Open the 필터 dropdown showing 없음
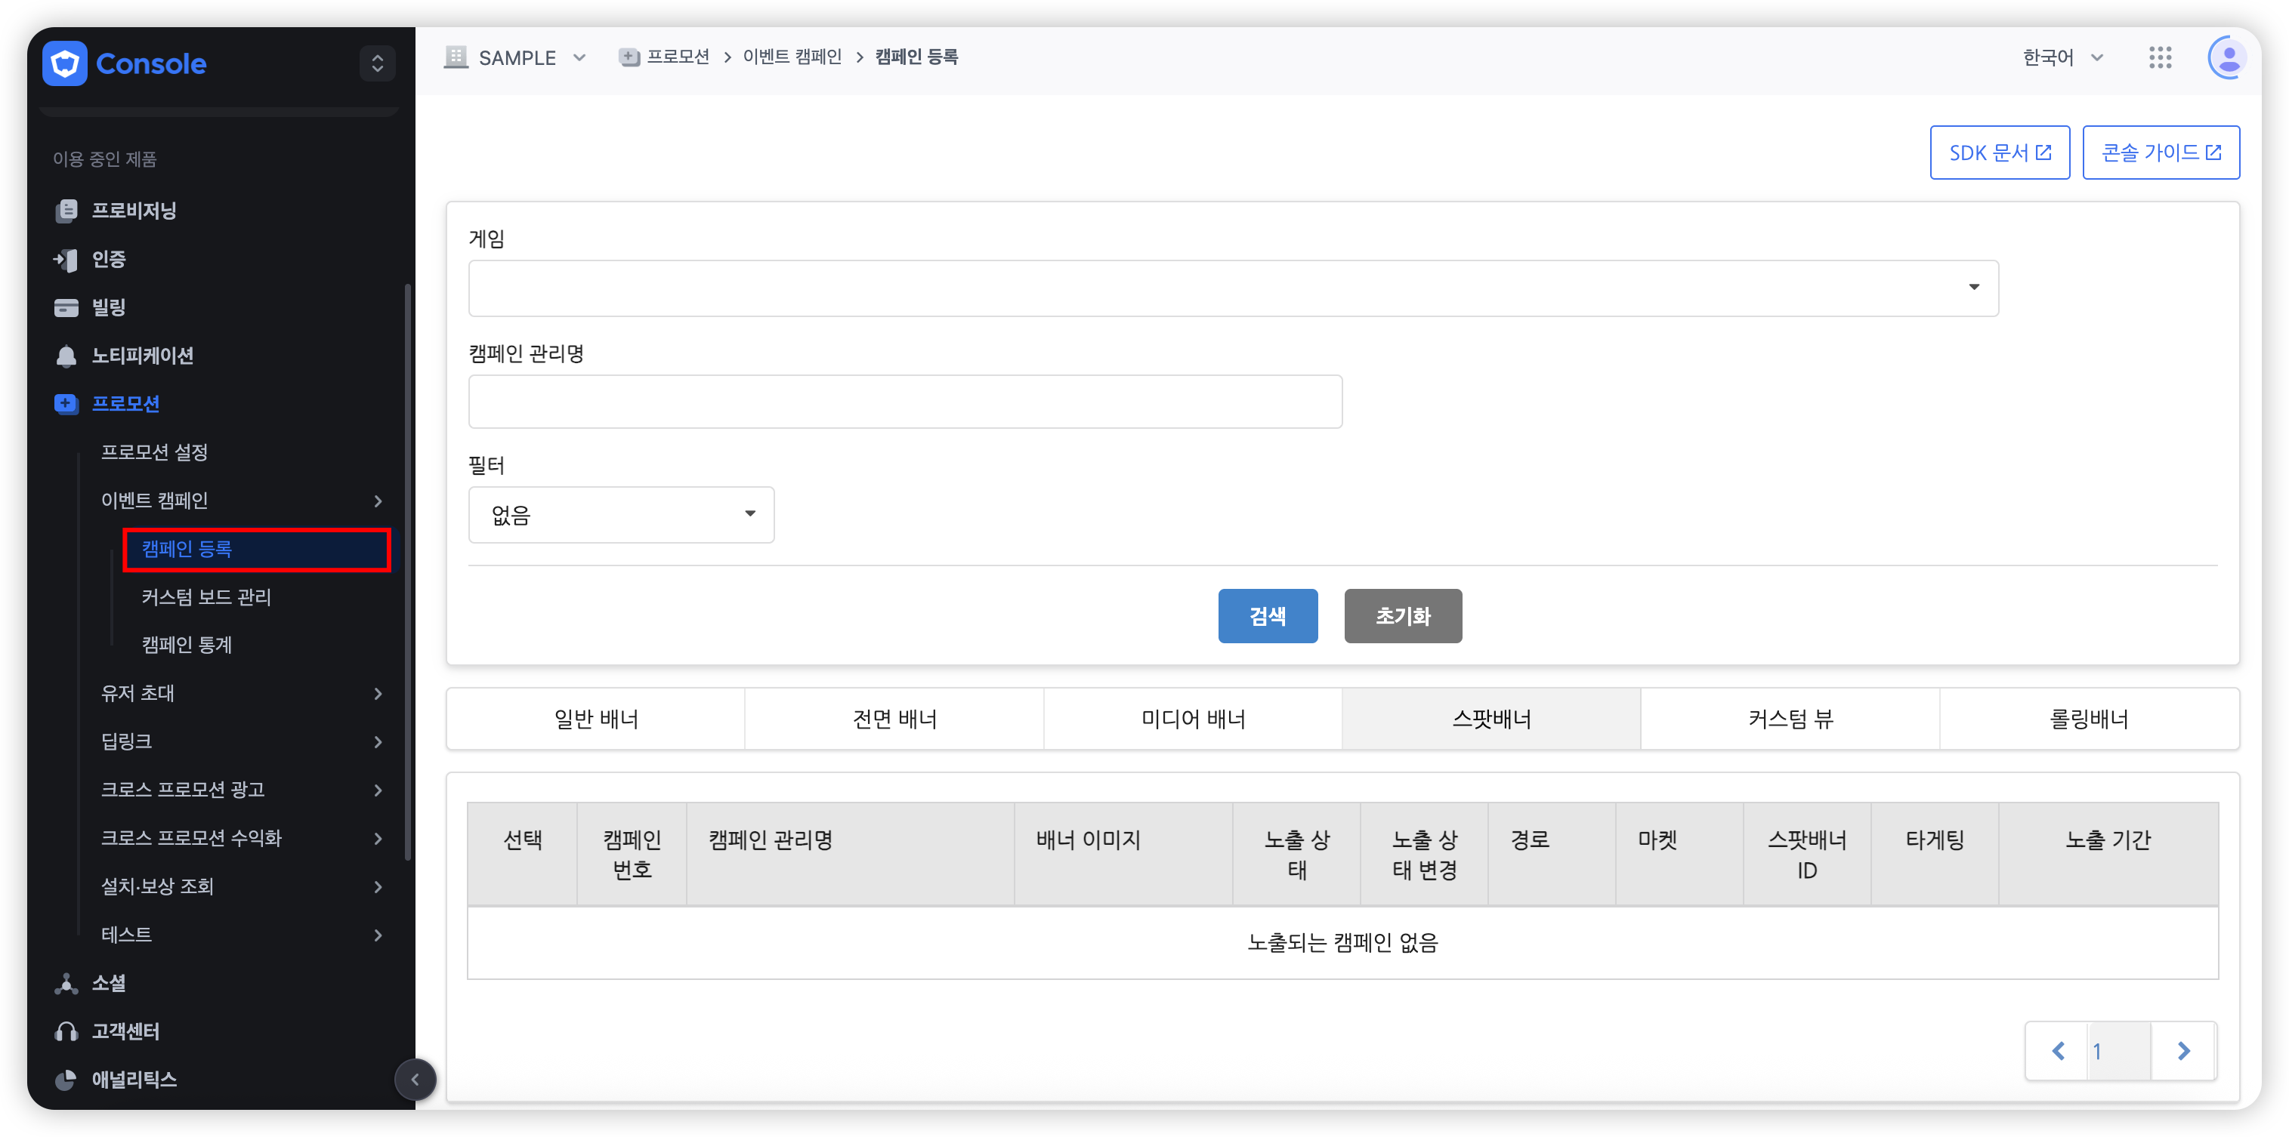2289x1137 pixels. pyautogui.click(x=621, y=514)
